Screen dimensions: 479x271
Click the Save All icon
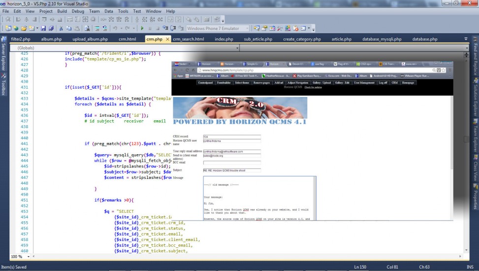(51, 29)
